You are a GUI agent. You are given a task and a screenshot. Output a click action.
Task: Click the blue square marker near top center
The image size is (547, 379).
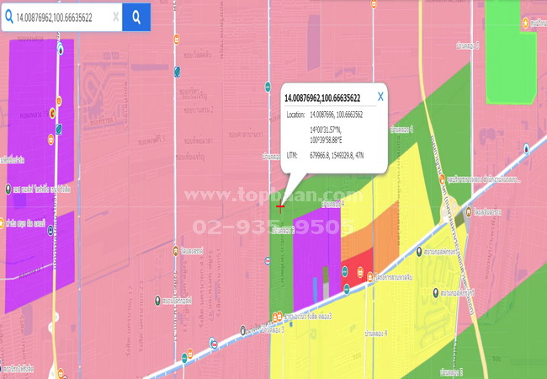177,72
